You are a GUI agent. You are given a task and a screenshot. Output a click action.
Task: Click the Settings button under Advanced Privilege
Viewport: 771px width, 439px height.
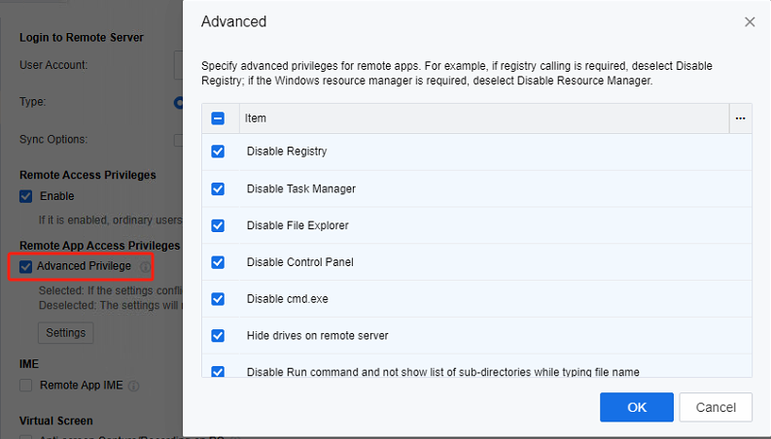pos(66,333)
